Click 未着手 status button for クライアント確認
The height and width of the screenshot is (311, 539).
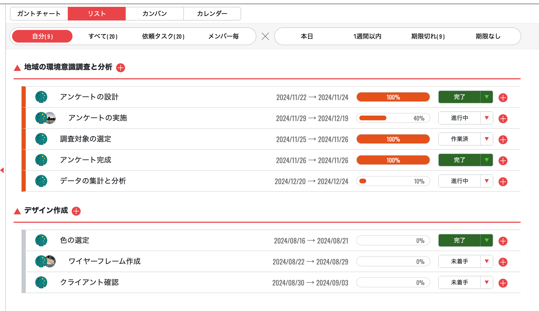click(x=459, y=282)
